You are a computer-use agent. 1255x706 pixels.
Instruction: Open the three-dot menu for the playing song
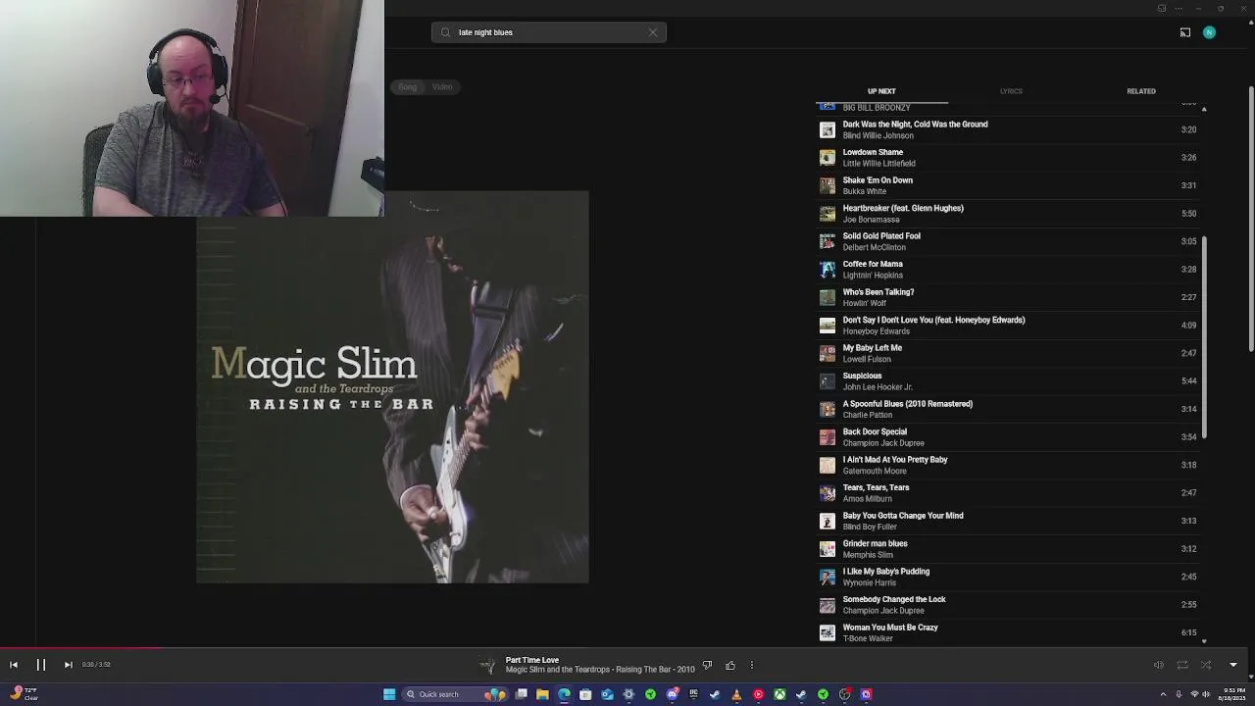752,666
